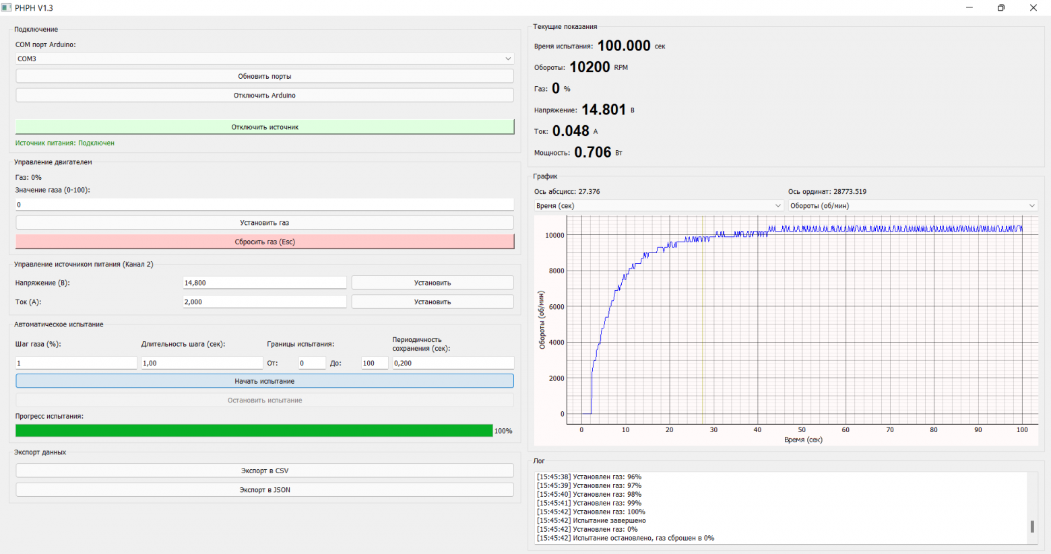Click Отключить Arduino button
Screen dimensions: 1051x554
(x=264, y=96)
